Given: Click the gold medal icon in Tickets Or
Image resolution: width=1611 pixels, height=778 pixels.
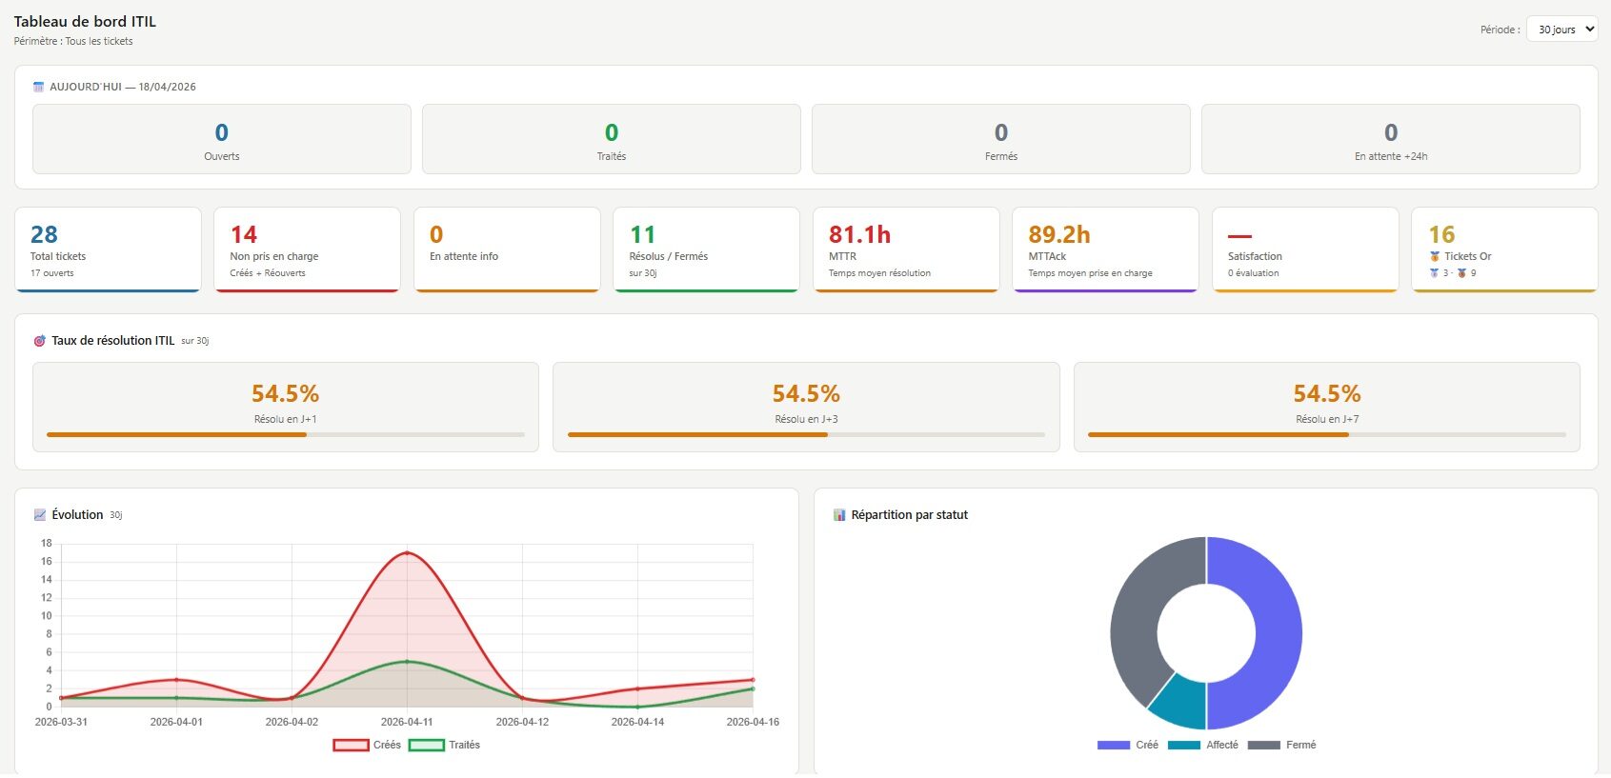Looking at the screenshot, I should (x=1435, y=257).
